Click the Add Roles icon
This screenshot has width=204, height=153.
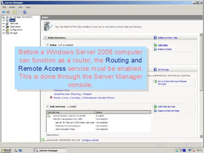point(155,45)
